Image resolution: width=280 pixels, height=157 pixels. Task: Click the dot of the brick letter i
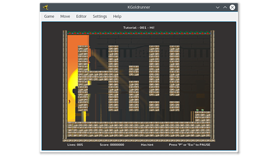[134, 71]
